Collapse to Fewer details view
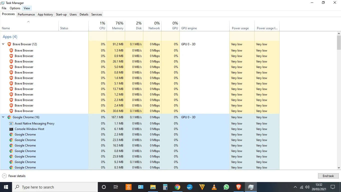The width and height of the screenshot is (341, 192). [x=14, y=176]
